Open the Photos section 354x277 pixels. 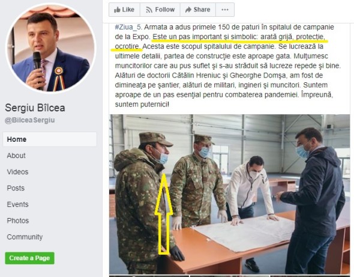(x=18, y=221)
